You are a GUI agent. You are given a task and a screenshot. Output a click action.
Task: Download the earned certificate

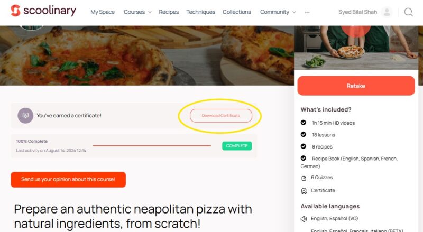pyautogui.click(x=221, y=115)
